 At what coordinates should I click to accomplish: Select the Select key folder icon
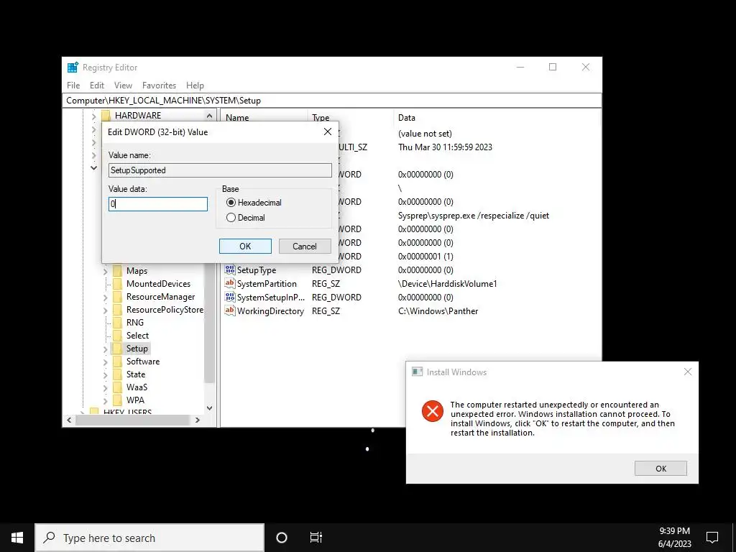117,335
